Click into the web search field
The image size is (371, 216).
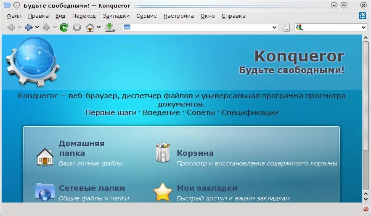[332, 27]
